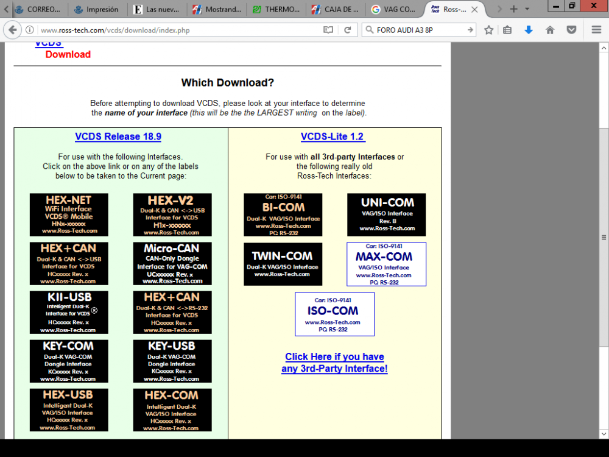
Task: Switch to the CAJA DE... tab
Action: pos(336,9)
